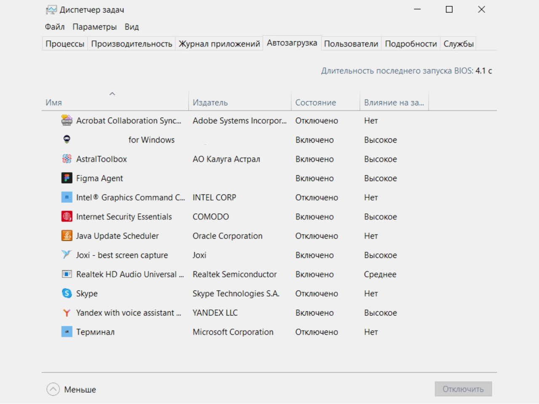Screen dimensions: 539x404
Task: Open the Подробности tab
Action: click(x=411, y=44)
